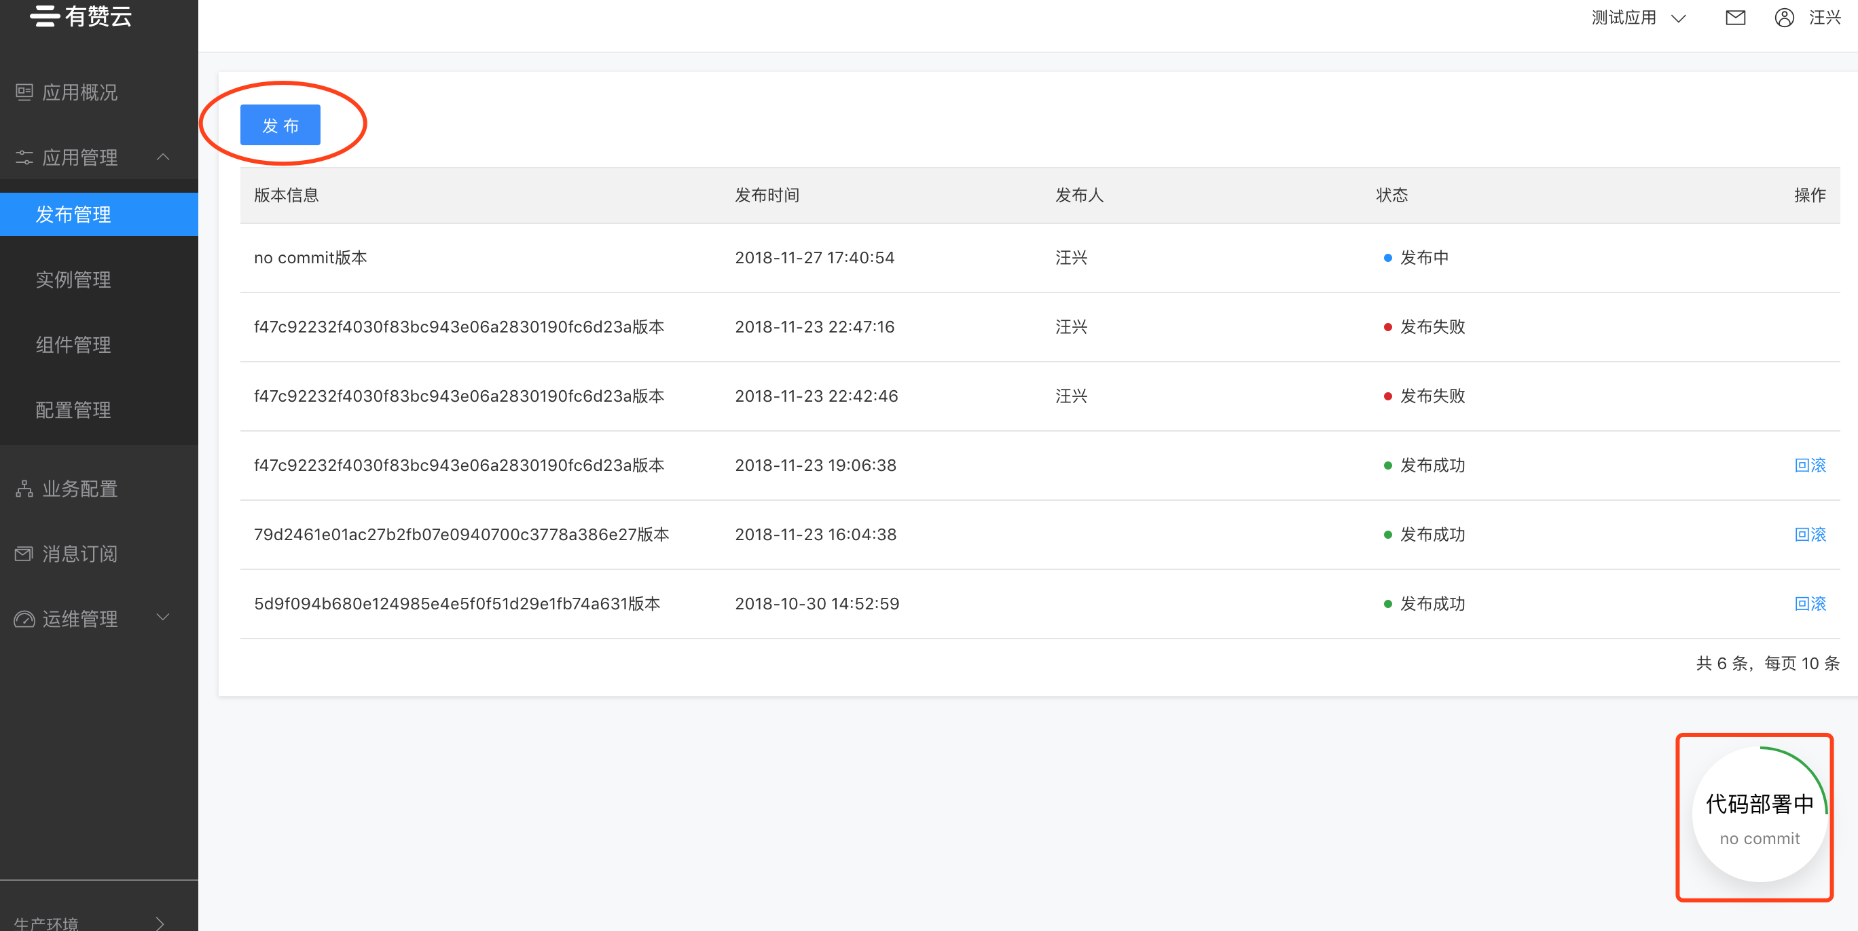
Task: Click the 状态 column header
Action: point(1391,195)
